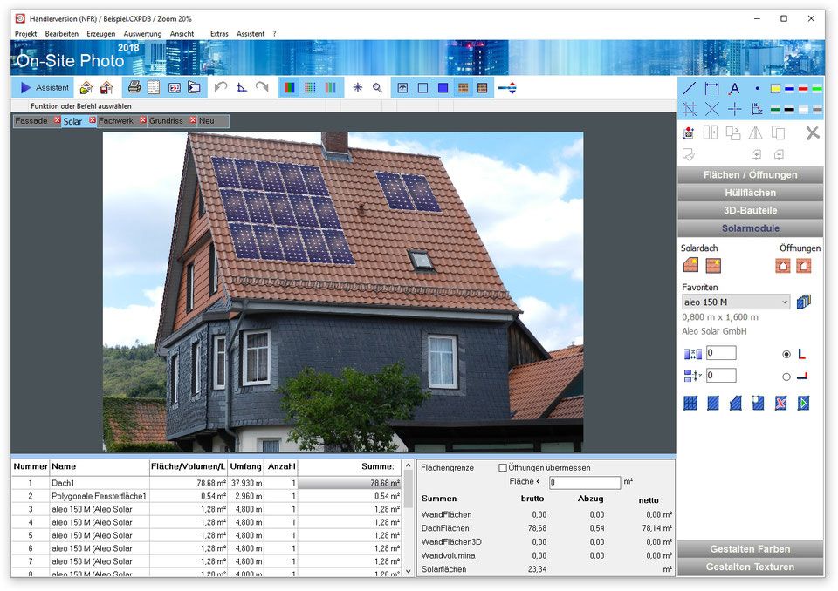
Task: Click inside the Fläche input field
Action: tap(583, 482)
